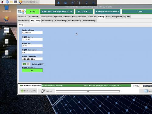Image resolution: width=152 pixels, height=114 pixels.
Task: Click the help question mark icon
Action: 86,3
